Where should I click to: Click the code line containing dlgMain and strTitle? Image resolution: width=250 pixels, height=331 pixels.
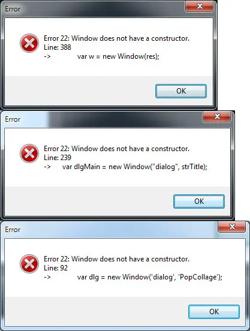(x=135, y=167)
